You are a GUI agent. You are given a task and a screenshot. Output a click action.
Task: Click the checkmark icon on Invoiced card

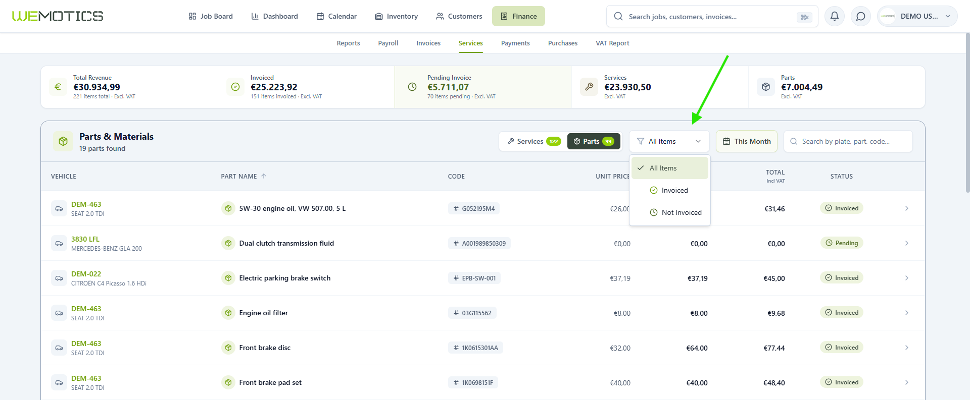[x=235, y=87]
